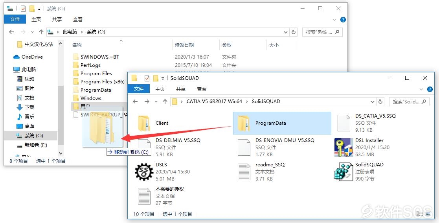Expand the ribbon in 系统 (C:) window
The image size is (439, 223).
coord(334,20)
